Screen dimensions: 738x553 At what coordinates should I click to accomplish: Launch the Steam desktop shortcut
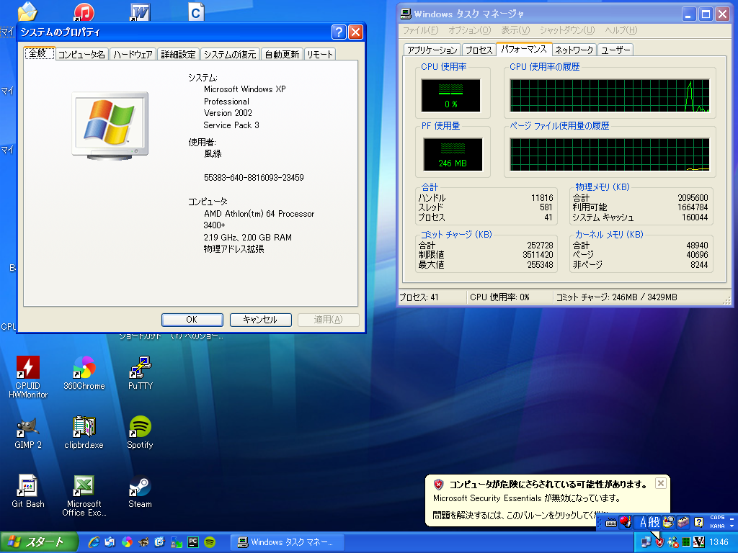140,487
